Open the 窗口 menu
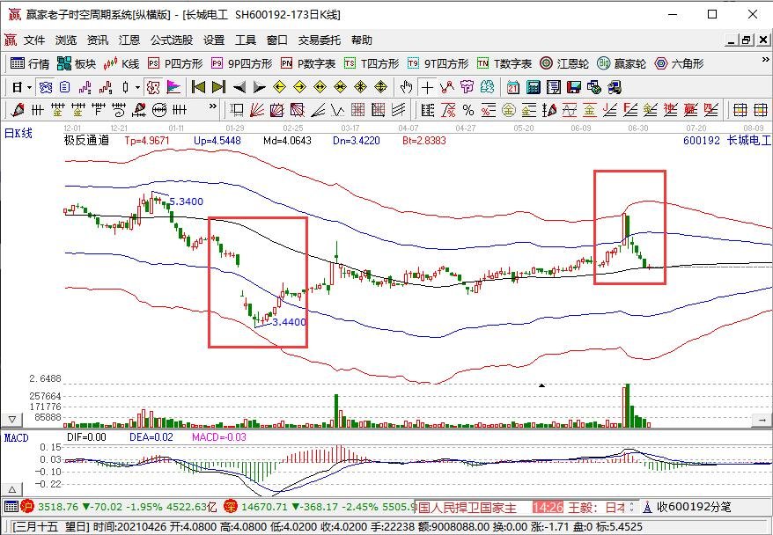The image size is (773, 535). [277, 40]
